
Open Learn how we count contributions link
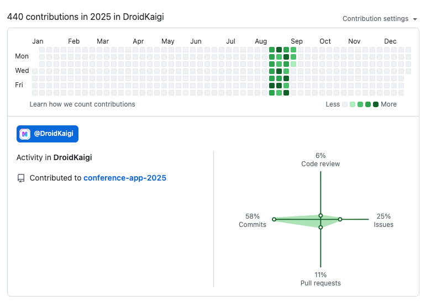coord(82,104)
